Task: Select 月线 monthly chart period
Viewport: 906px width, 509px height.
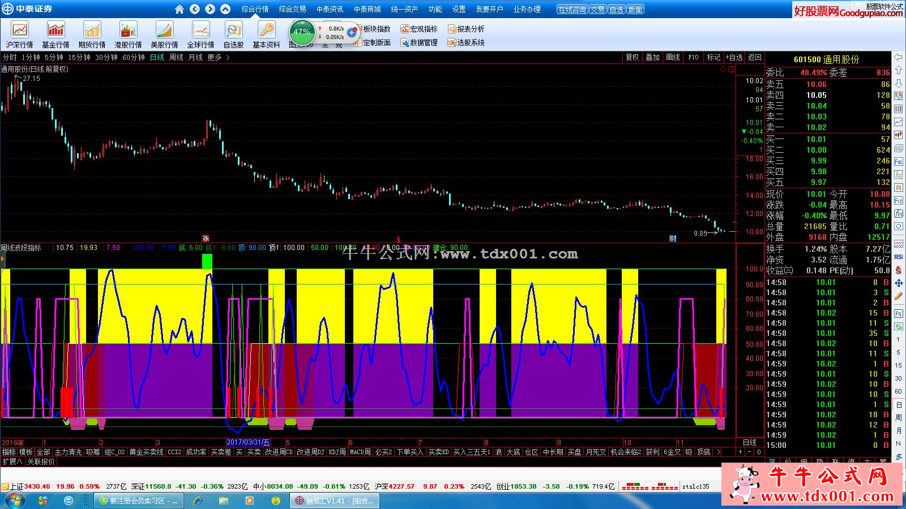Action: (195, 58)
